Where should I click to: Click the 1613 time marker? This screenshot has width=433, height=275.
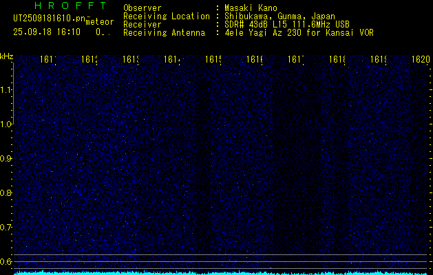click(131, 59)
